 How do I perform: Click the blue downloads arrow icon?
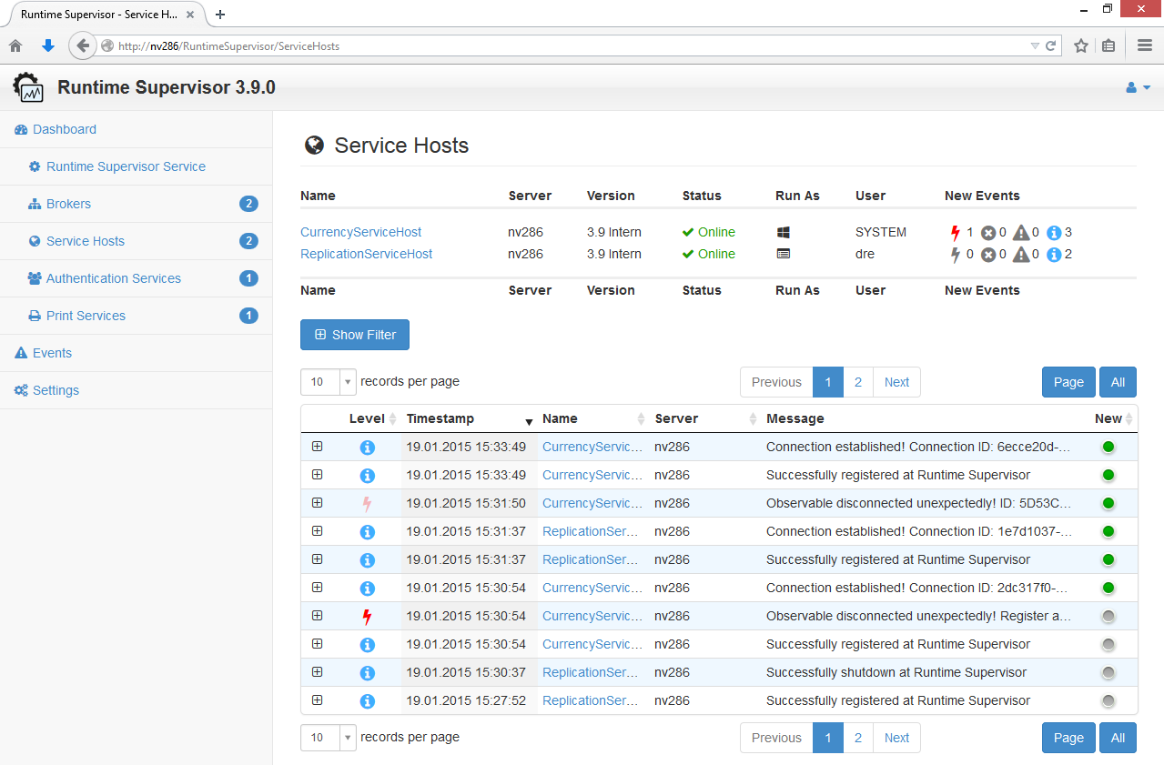coord(48,45)
